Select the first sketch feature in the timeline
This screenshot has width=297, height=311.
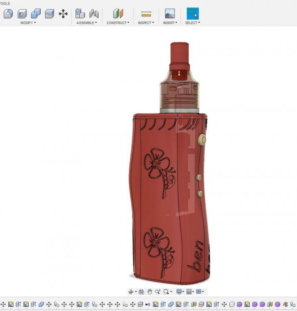[11, 304]
